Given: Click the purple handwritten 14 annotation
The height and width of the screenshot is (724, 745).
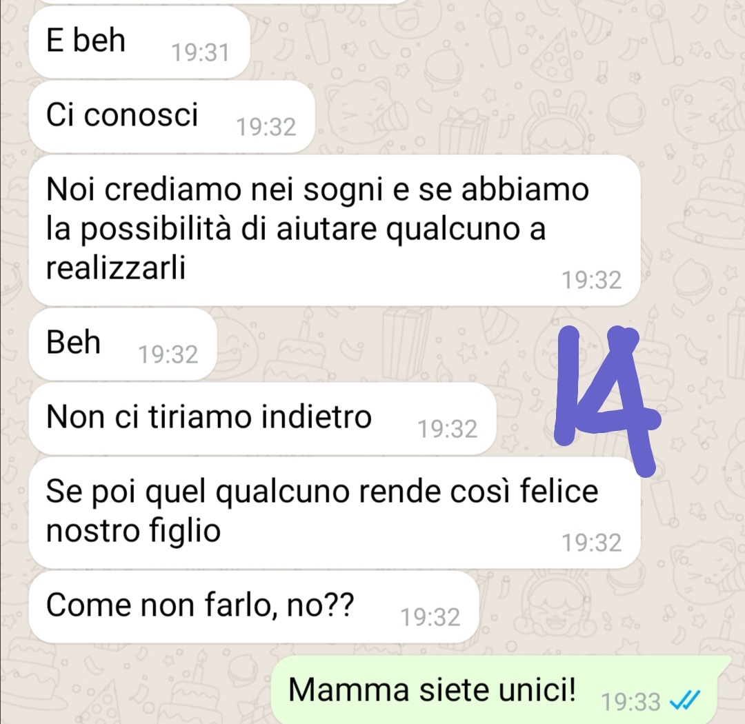Looking at the screenshot, I should pyautogui.click(x=607, y=399).
